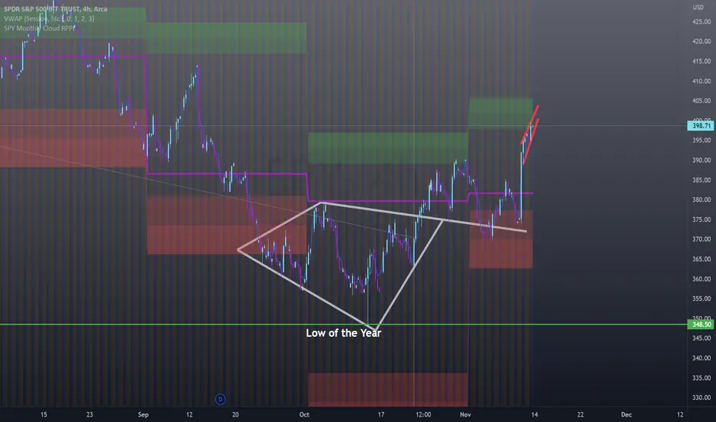Click the Nov label on time axis

click(x=466, y=414)
